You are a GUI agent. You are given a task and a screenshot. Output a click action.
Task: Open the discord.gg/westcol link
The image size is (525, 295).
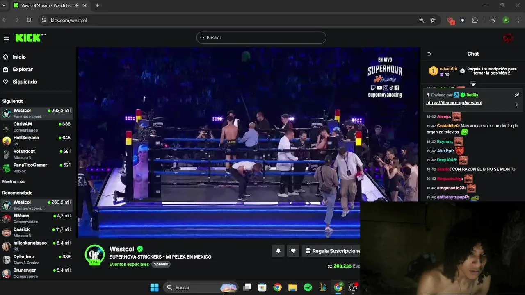click(454, 103)
